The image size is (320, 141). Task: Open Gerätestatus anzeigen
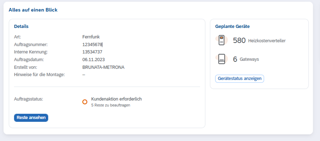(239, 78)
